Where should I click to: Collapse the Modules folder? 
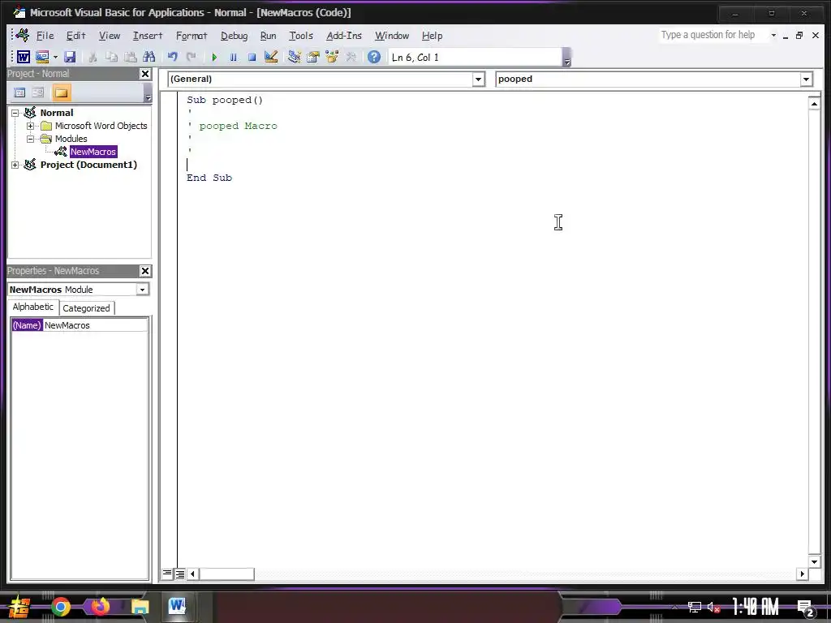pyautogui.click(x=30, y=139)
